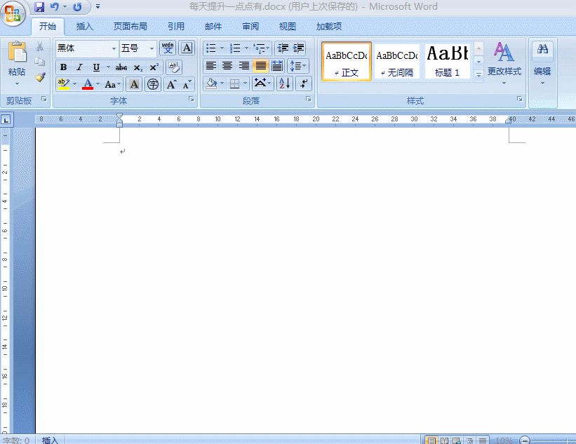This screenshot has height=444, width=576.
Task: Align text right
Action: point(244,66)
